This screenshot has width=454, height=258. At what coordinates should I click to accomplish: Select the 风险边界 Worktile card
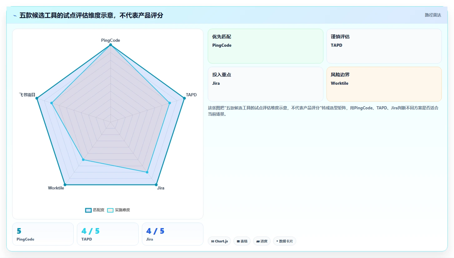coord(384,84)
